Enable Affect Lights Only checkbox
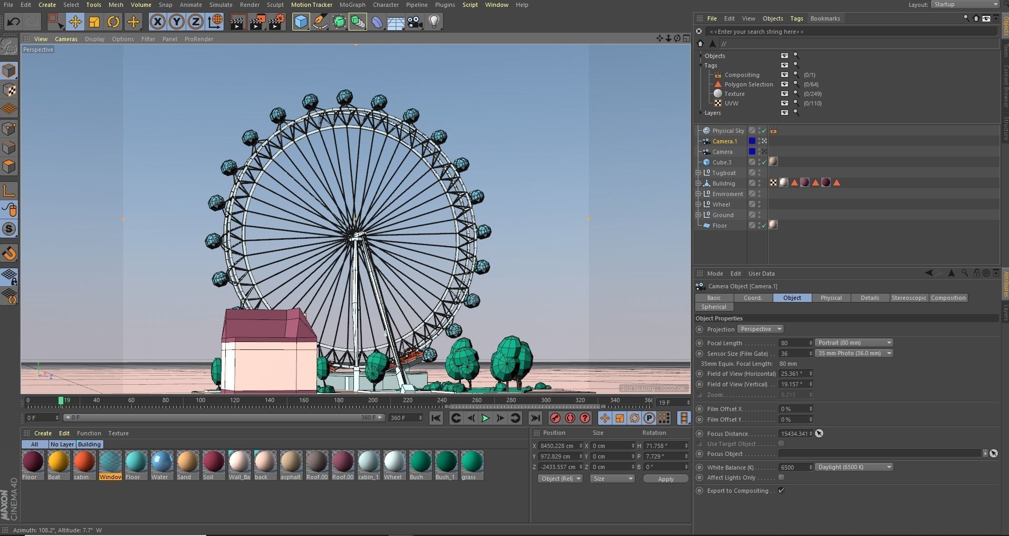 (x=781, y=477)
